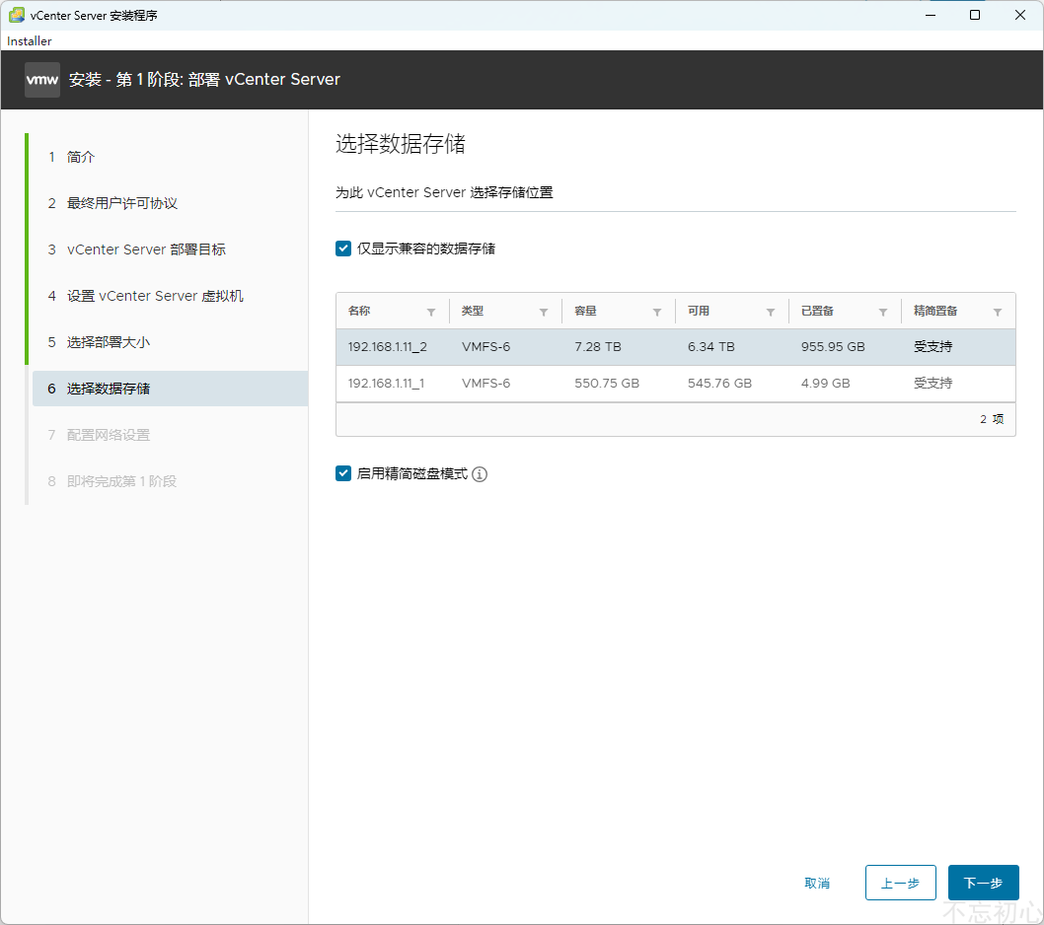Screen dimensions: 1044x925
Task: Click the 4.99 GB provisioned cell
Action: (826, 384)
